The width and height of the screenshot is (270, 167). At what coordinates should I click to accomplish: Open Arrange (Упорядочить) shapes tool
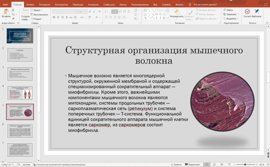click(x=177, y=12)
